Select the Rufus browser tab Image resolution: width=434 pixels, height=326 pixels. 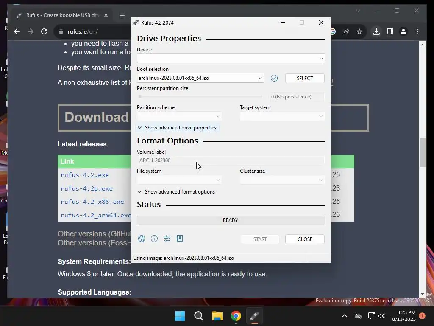point(62,15)
